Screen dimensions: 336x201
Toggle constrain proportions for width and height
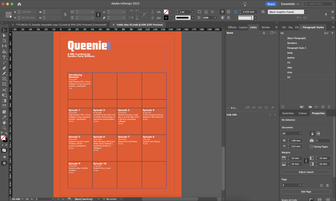point(65,14)
